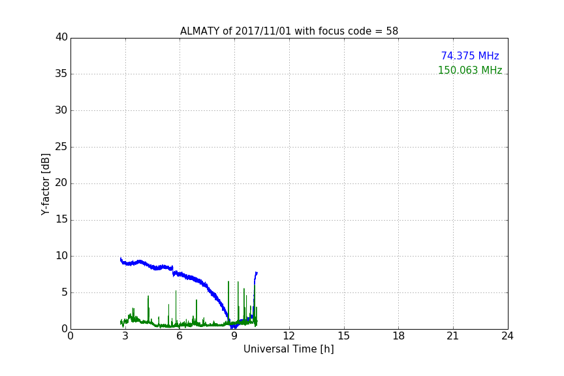Select the blue 74.375 MHz legend label

click(x=470, y=56)
